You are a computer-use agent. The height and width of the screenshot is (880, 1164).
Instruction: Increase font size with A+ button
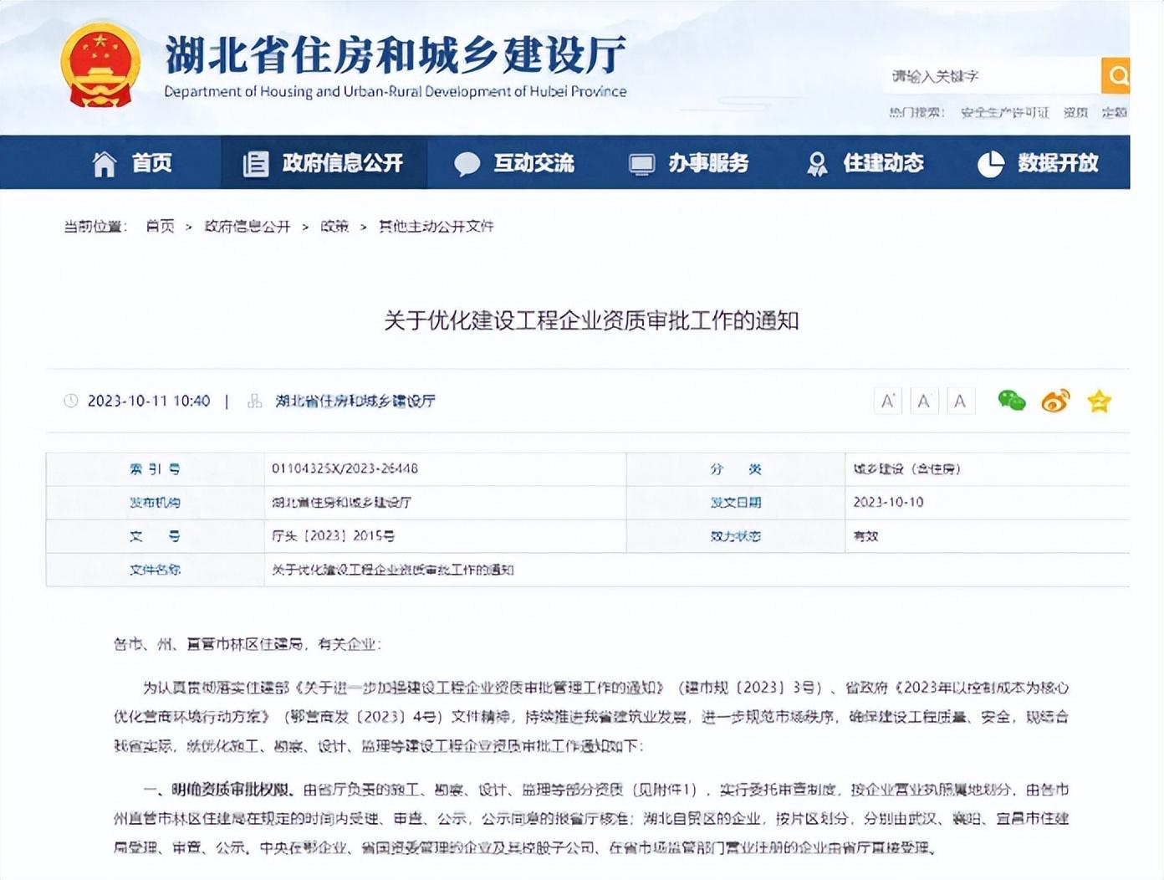click(887, 402)
